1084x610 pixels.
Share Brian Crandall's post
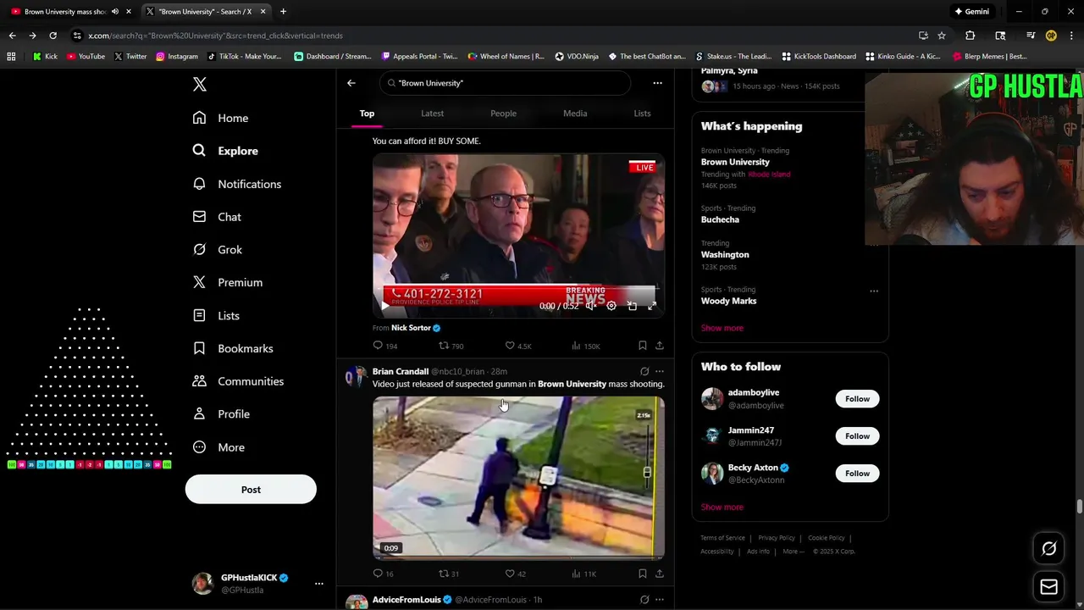coord(660,574)
